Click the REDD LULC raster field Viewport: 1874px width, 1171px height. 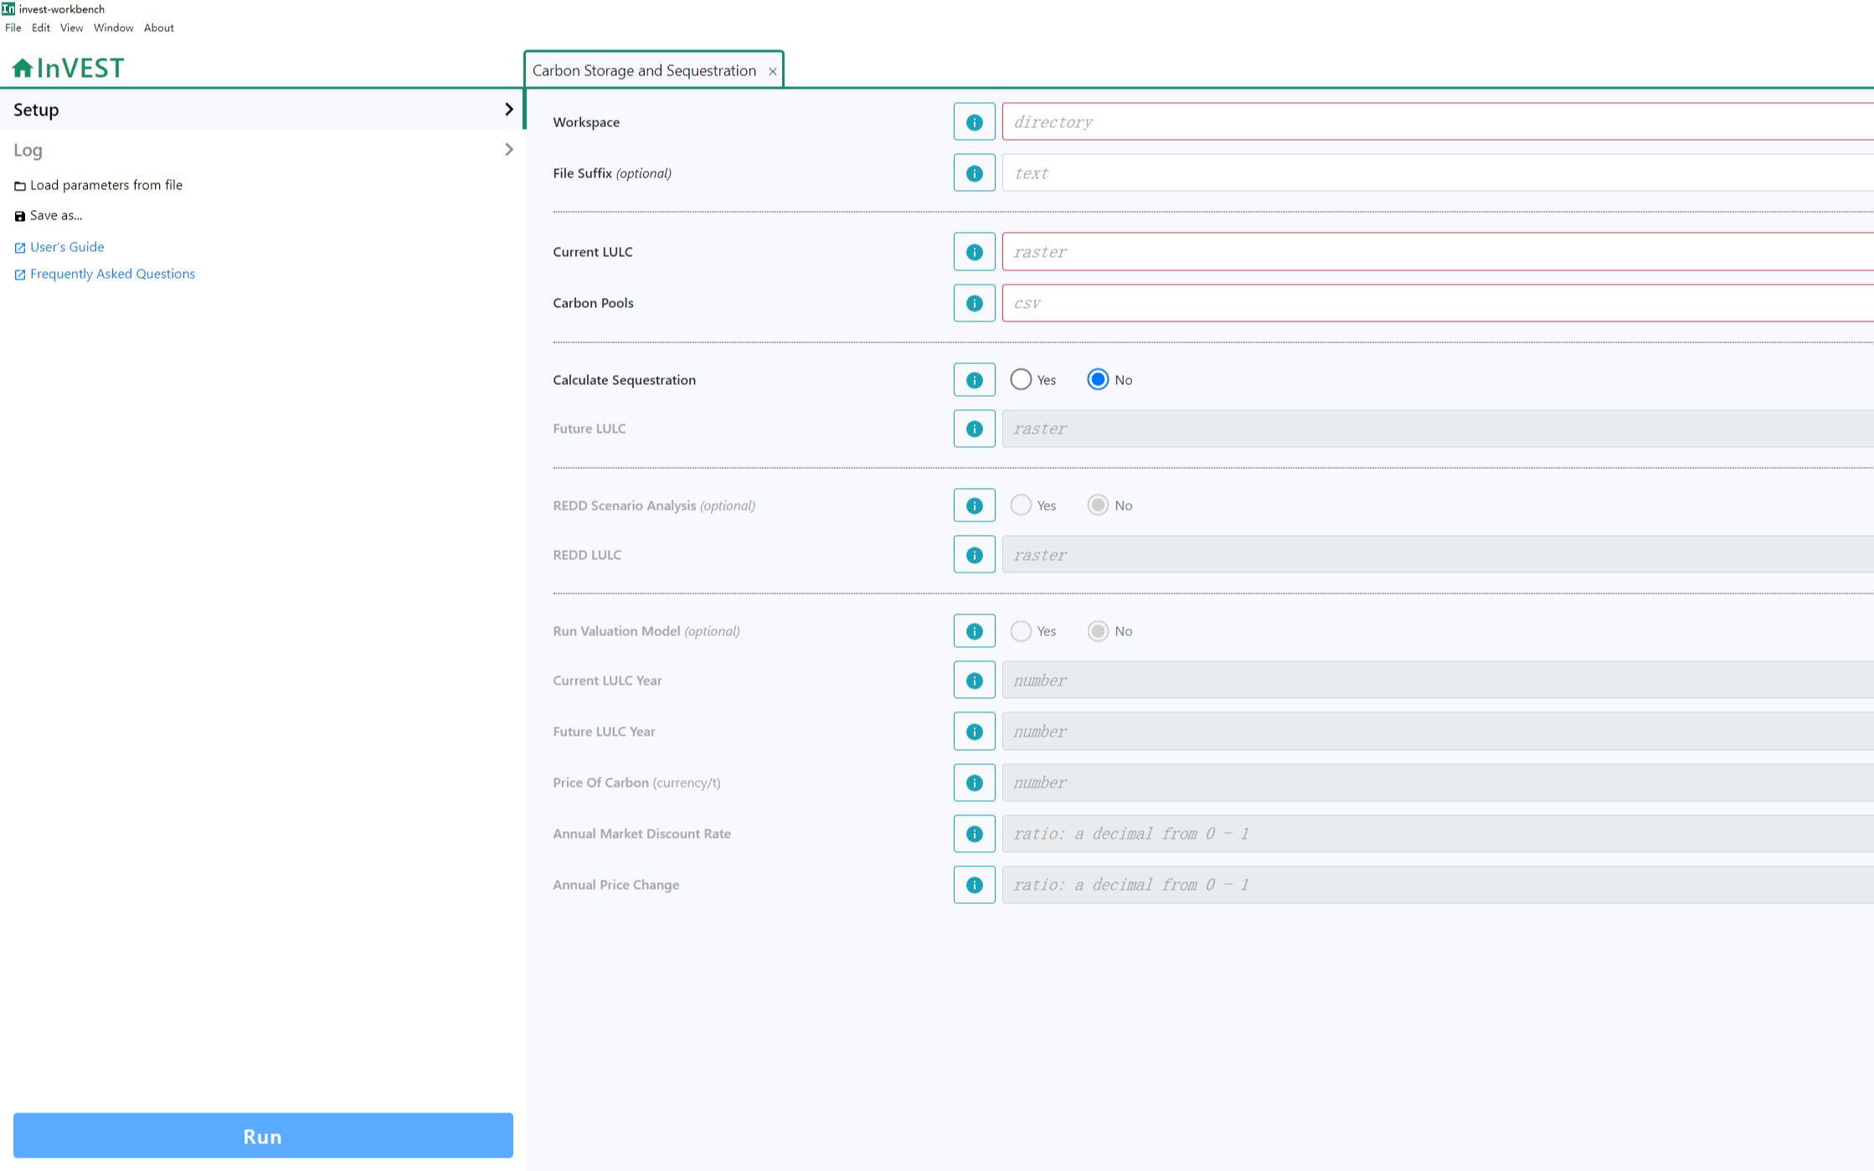pos(1437,555)
